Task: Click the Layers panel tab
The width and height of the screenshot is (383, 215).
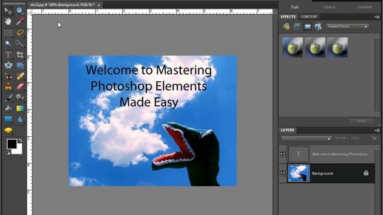Action: click(287, 130)
